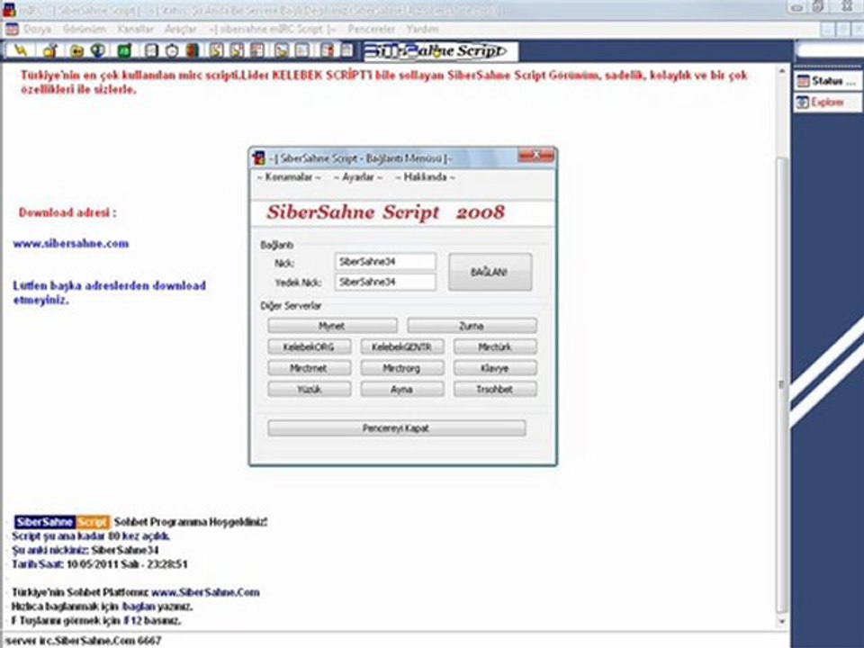Click the mIRC icon beside Dosya menu

tap(12, 29)
